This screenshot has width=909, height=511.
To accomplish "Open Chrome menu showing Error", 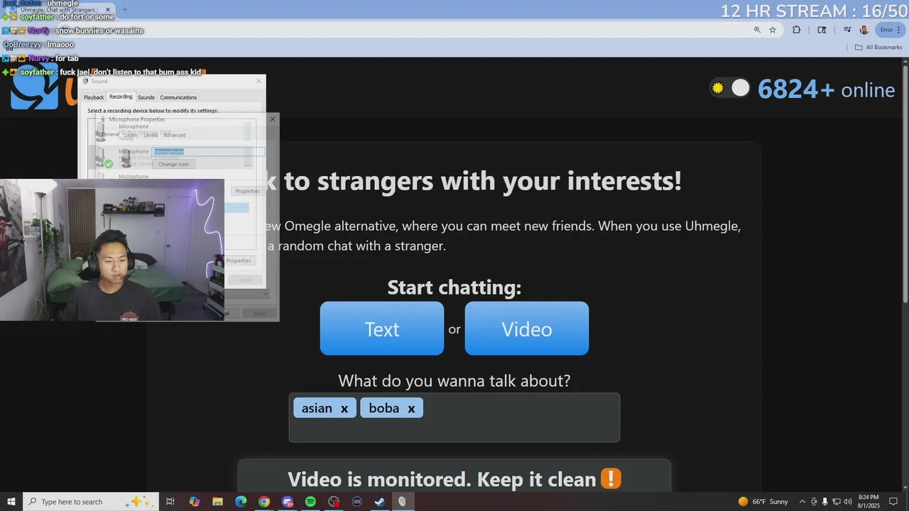I will click(890, 30).
